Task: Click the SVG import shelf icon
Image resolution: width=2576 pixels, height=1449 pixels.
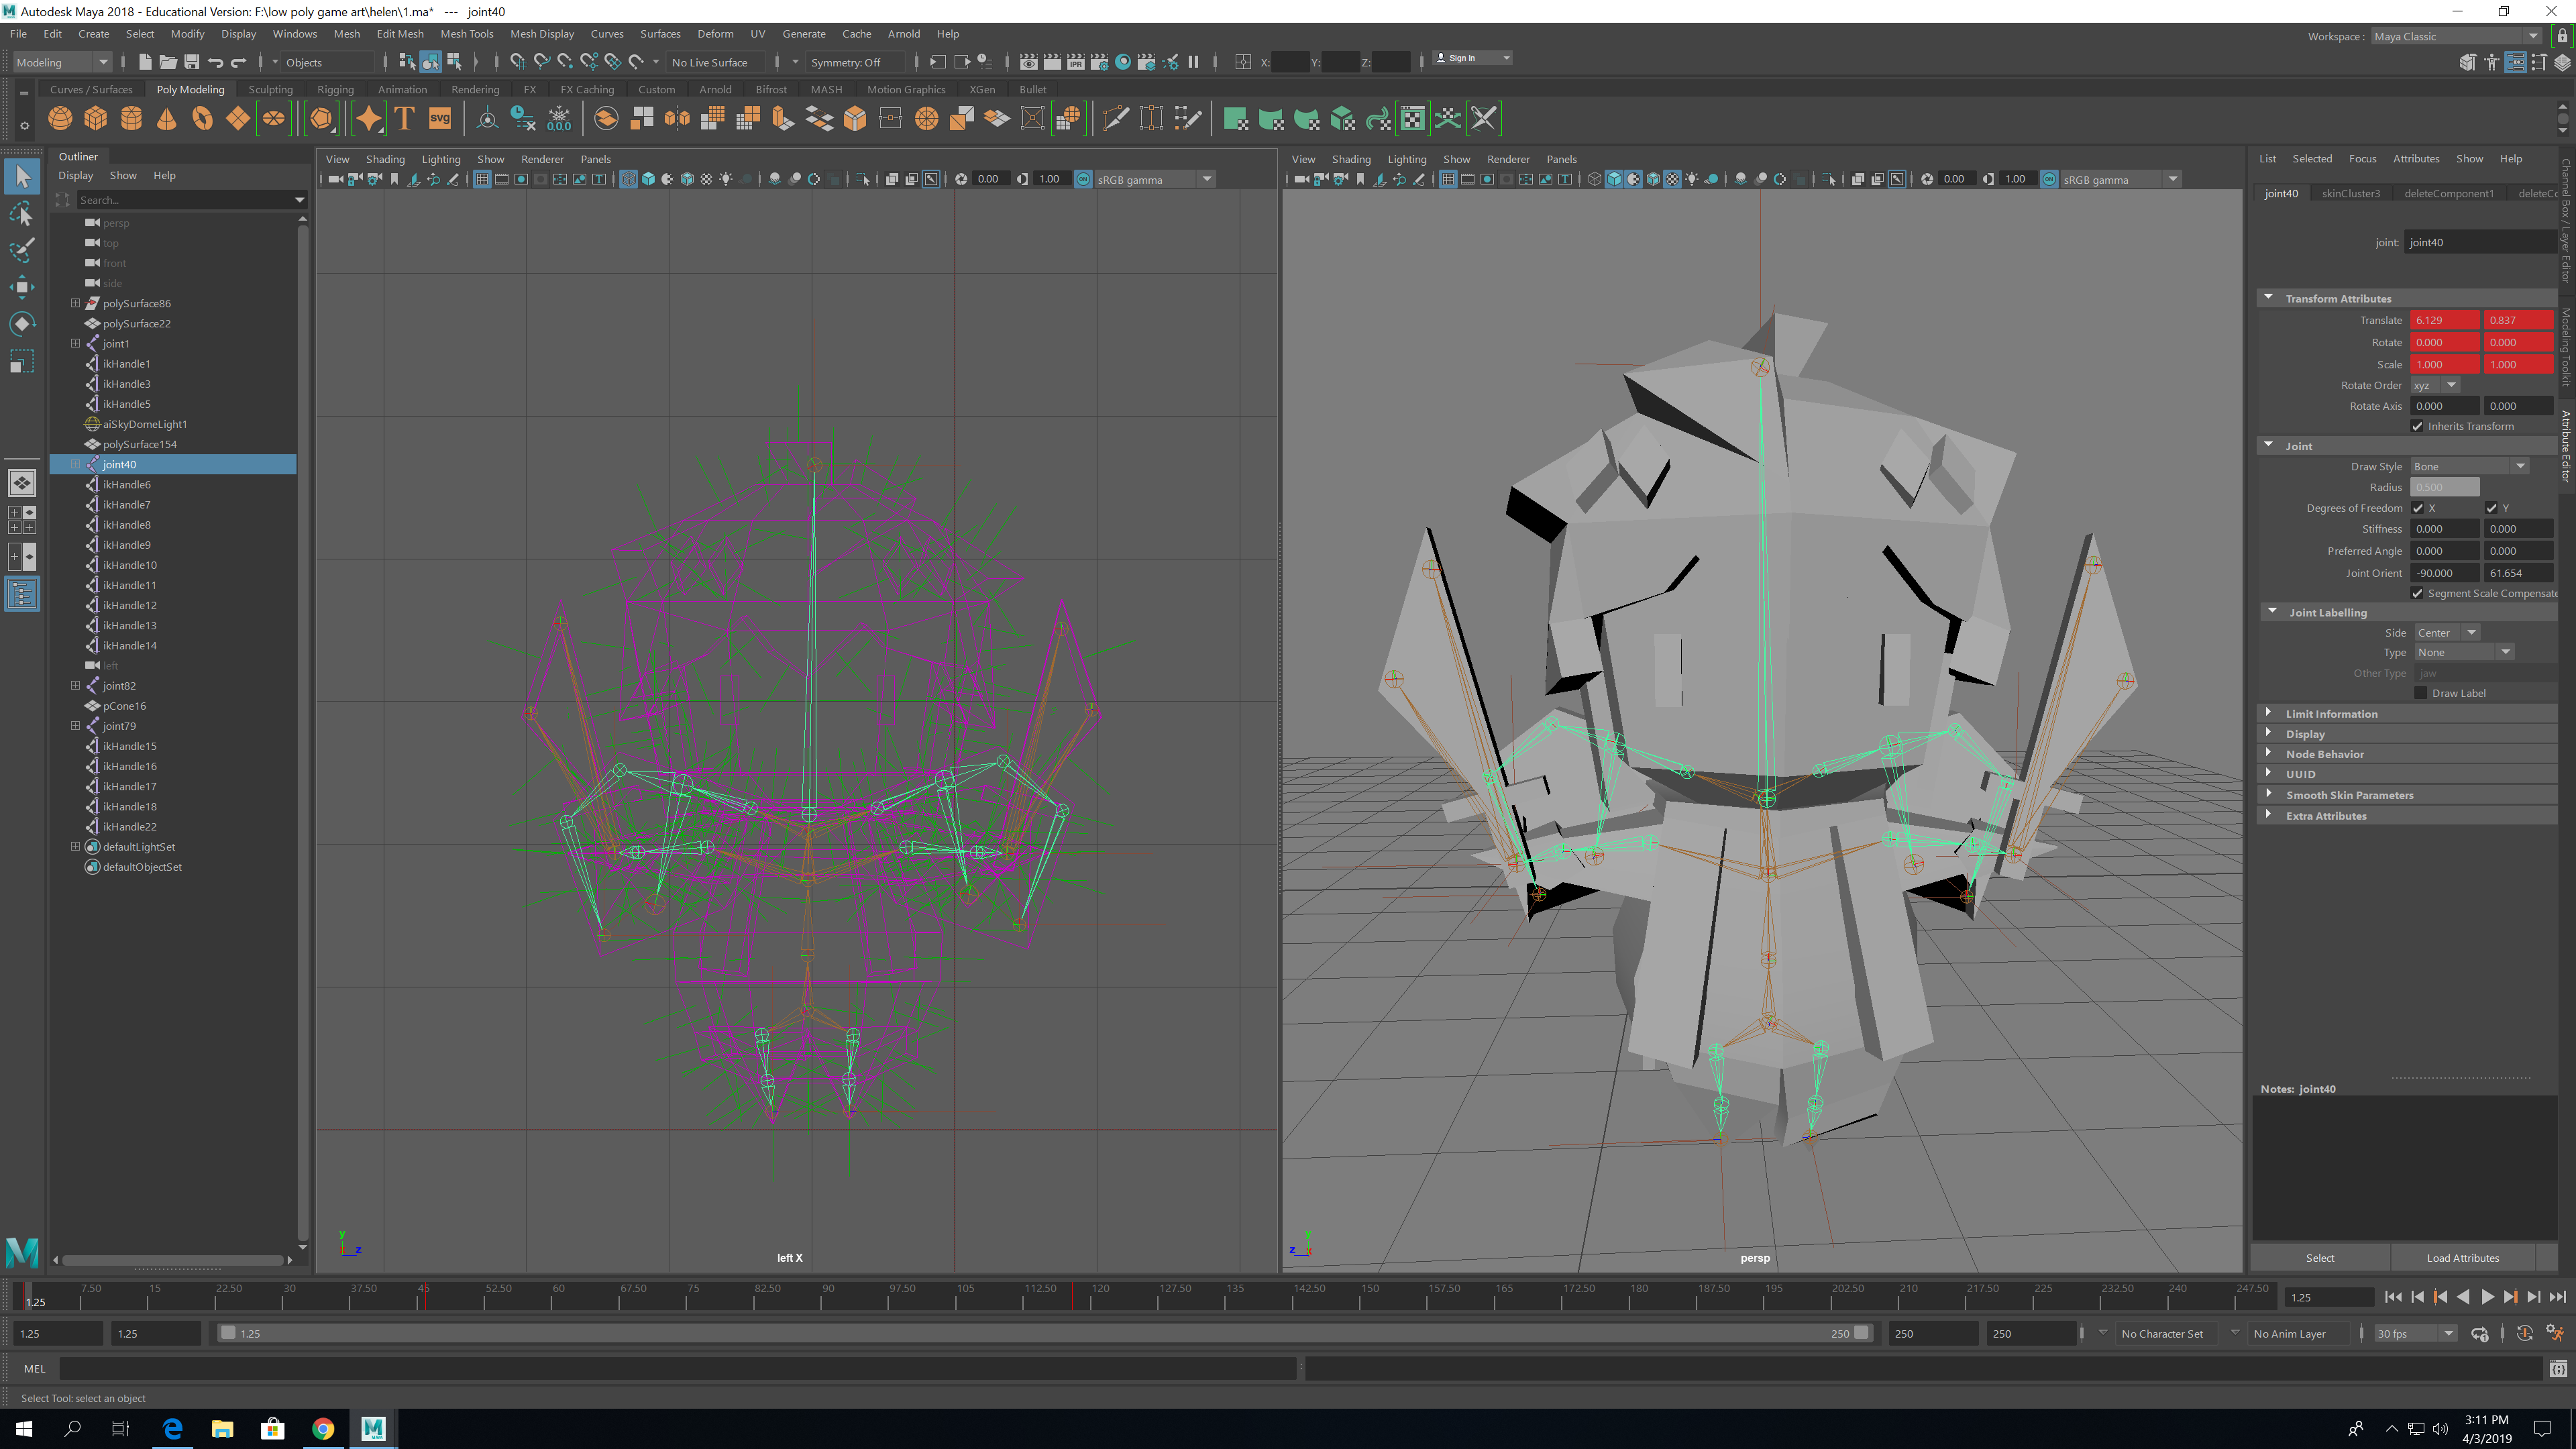Action: pos(440,119)
